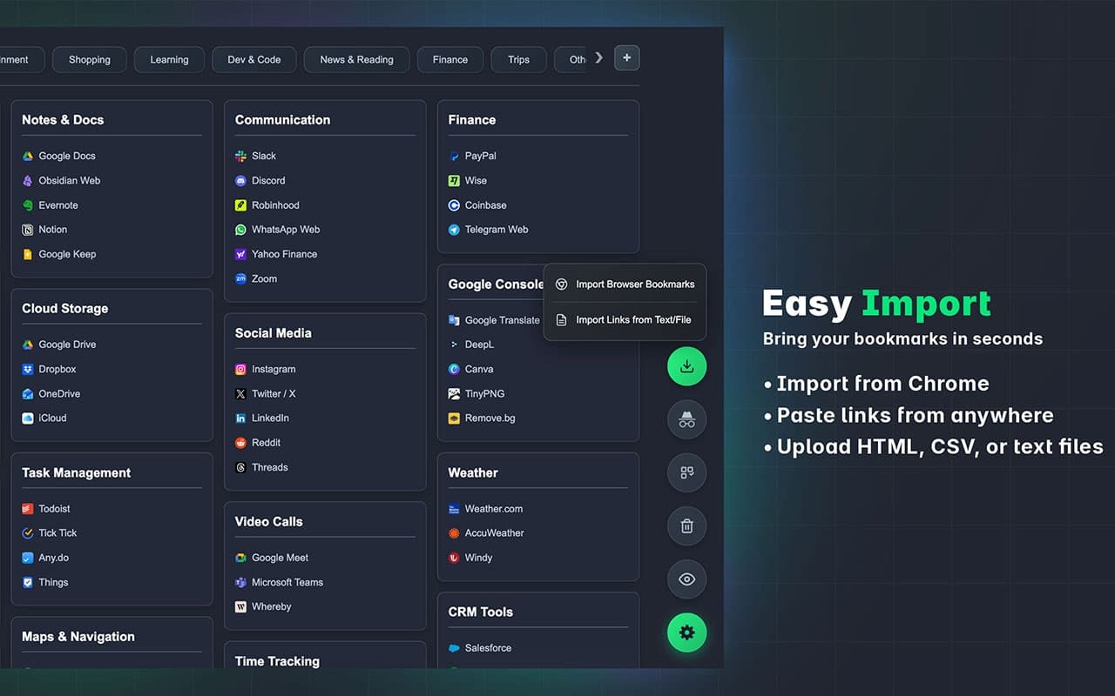
Task: Select the Instagram icon under Social Media
Action: (x=240, y=369)
